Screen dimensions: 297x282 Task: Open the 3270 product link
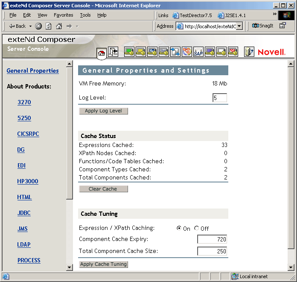coord(24,102)
